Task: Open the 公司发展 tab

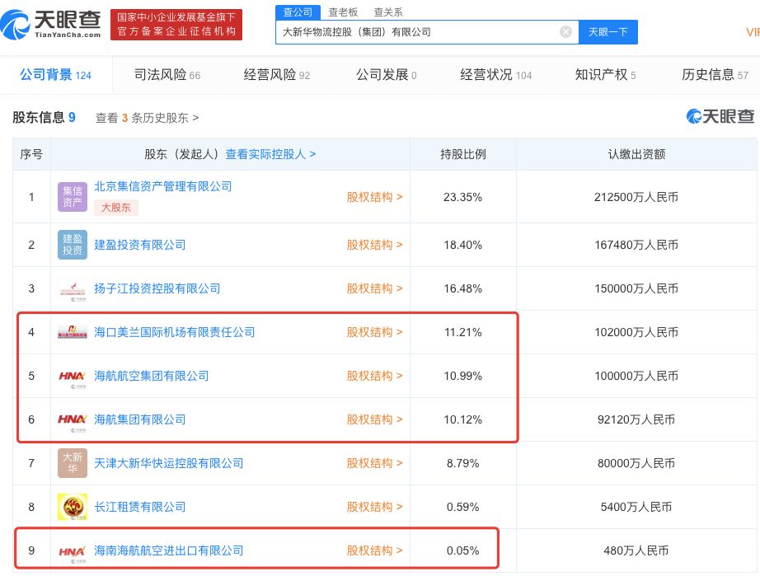Action: 387,75
